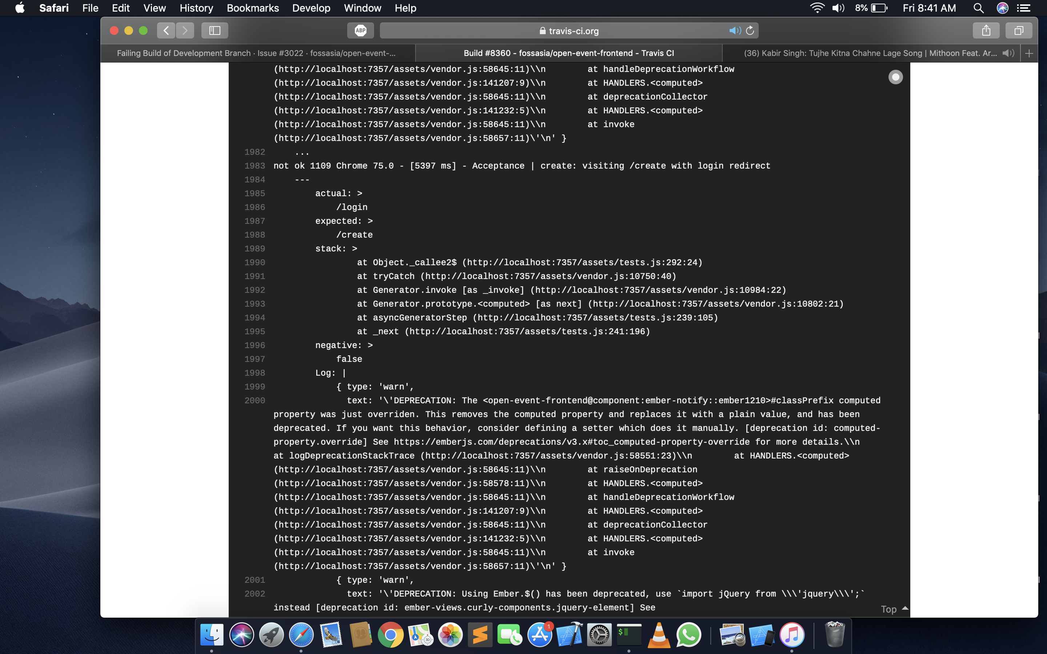Viewport: 1047px width, 654px height.
Task: Open the Share menu in Safari
Action: [986, 31]
